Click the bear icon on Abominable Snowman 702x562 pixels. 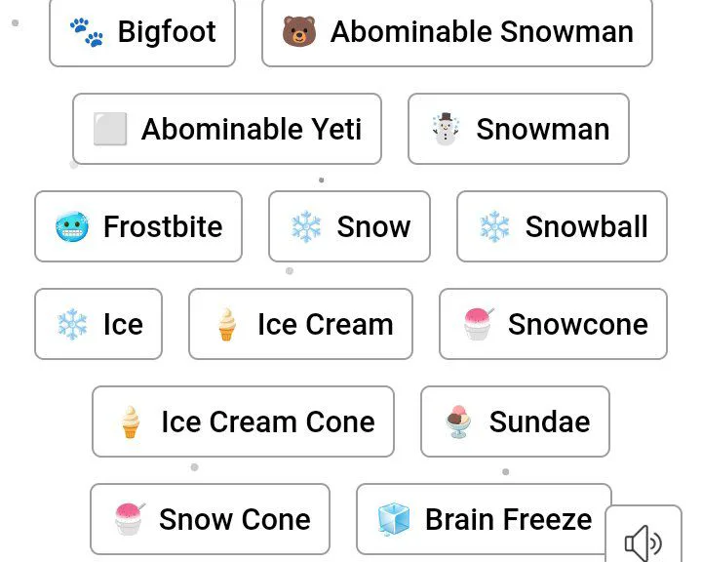pos(298,32)
